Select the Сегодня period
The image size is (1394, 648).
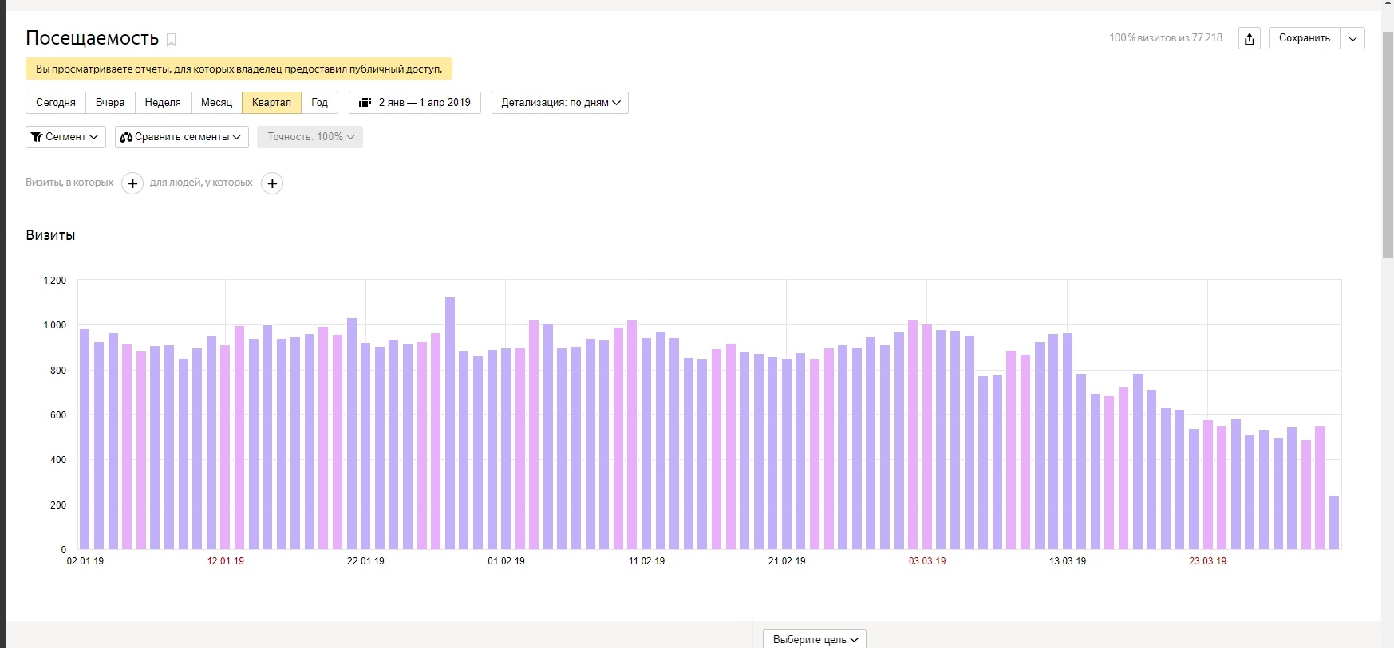[x=56, y=103]
